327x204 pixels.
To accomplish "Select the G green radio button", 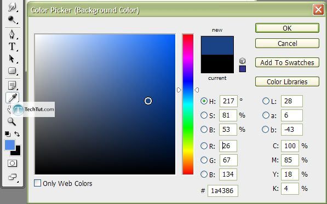I will (204, 160).
